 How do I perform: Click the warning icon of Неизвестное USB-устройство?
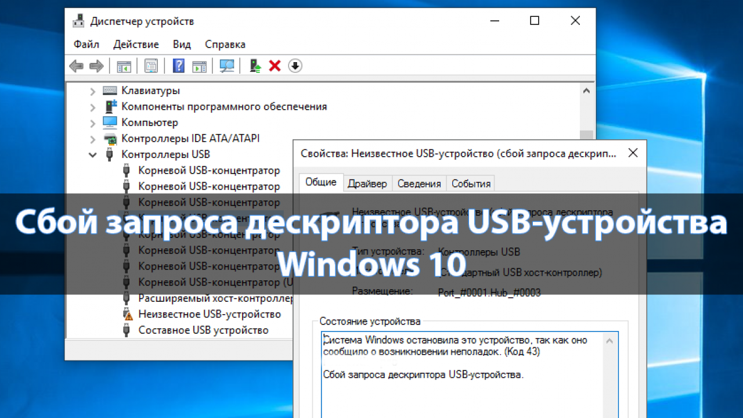127,314
